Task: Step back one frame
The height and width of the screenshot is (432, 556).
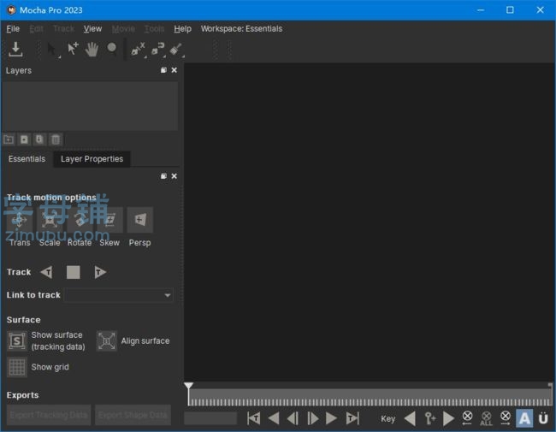Action: pyautogui.click(x=293, y=419)
